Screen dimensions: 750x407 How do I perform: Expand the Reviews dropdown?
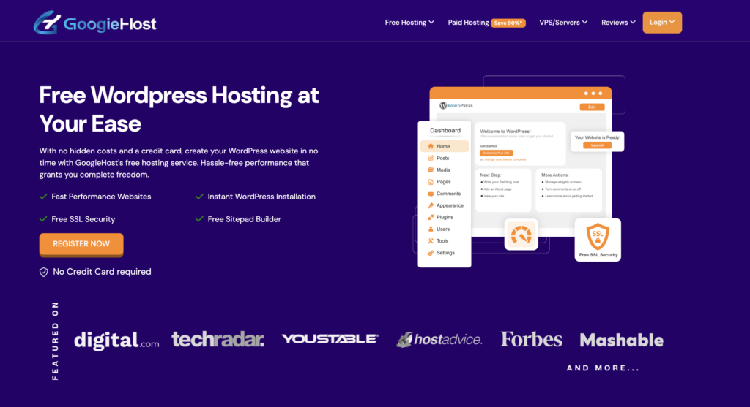click(618, 23)
